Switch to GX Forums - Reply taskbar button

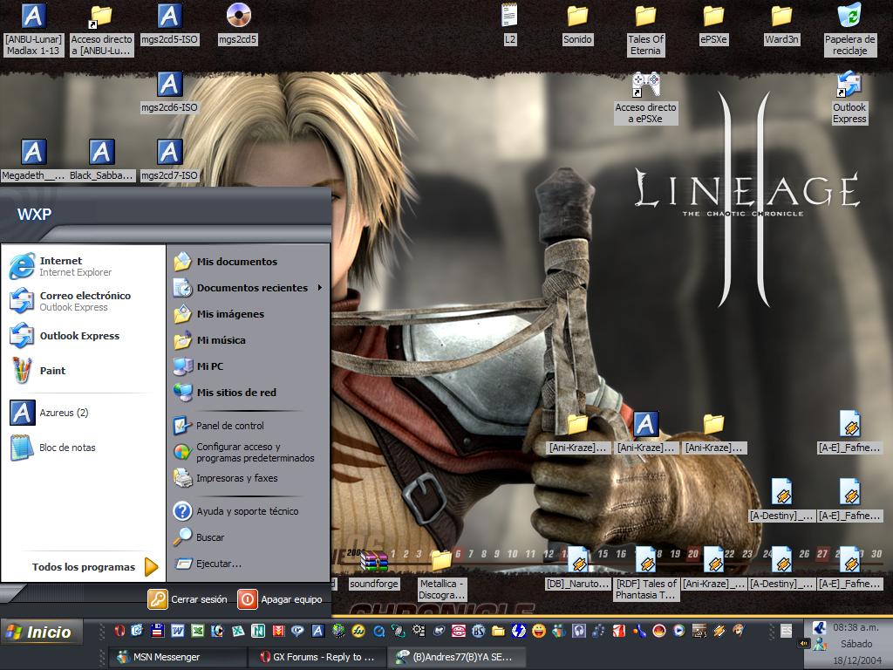pyautogui.click(x=317, y=657)
